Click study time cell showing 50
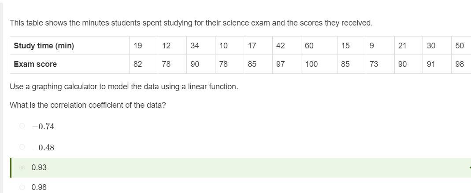The width and height of the screenshot is (471, 193). pyautogui.click(x=461, y=46)
